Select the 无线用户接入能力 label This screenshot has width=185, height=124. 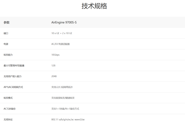[12, 76]
